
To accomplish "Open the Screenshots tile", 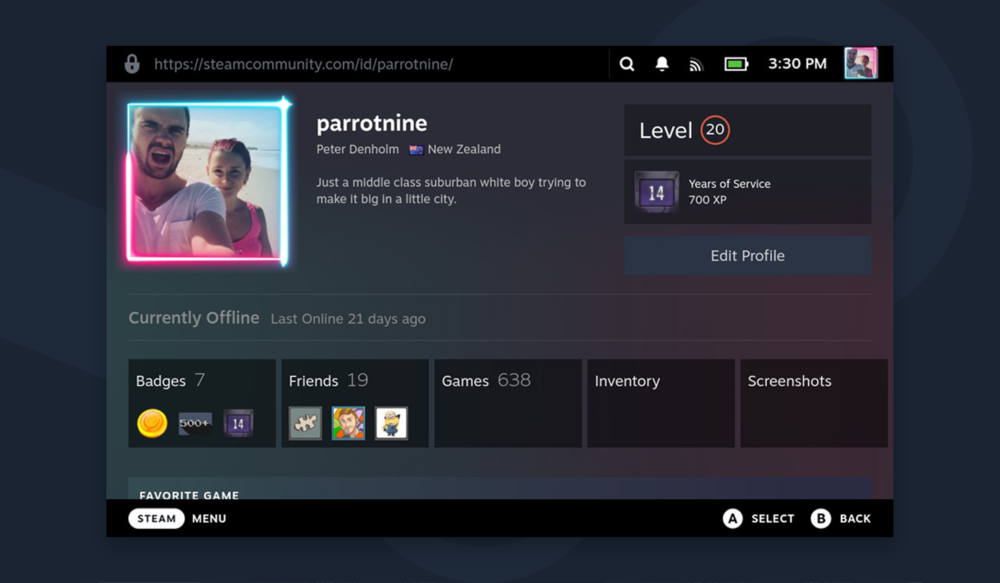I will click(x=814, y=403).
